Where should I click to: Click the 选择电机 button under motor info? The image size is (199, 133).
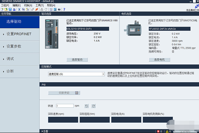click(x=159, y=60)
